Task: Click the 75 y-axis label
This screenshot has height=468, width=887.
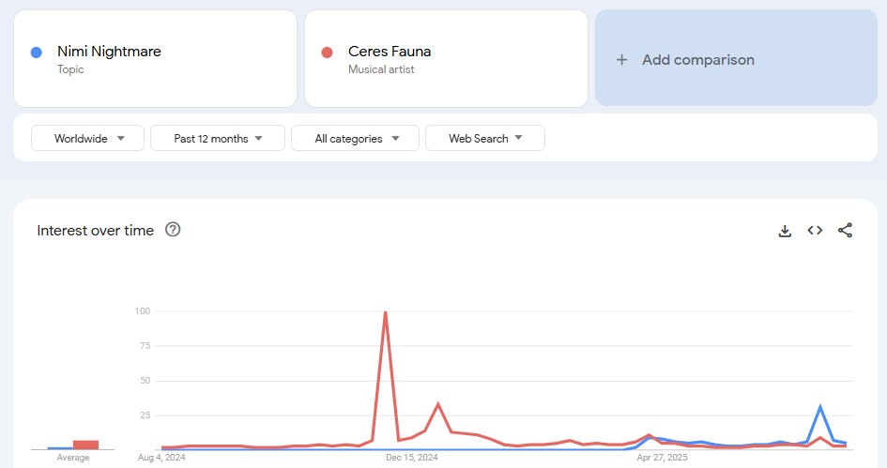Action: coord(145,345)
